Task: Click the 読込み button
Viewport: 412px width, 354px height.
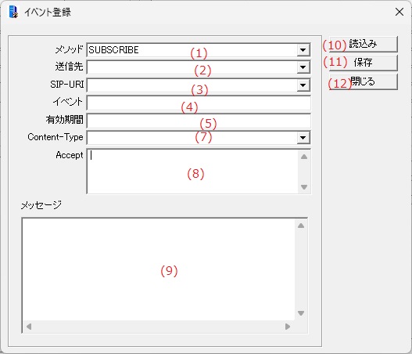Action: coord(363,44)
